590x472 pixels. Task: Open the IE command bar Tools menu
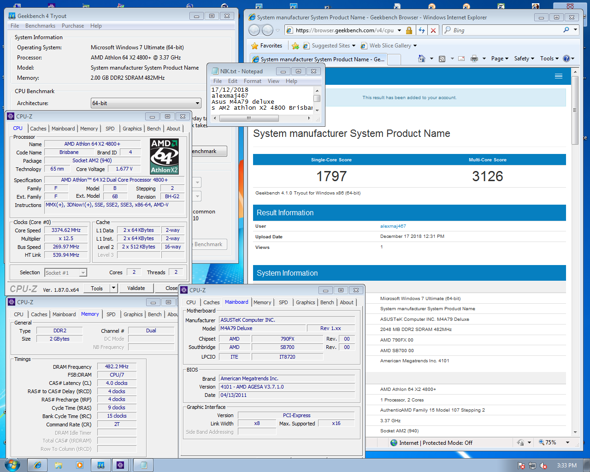point(549,59)
